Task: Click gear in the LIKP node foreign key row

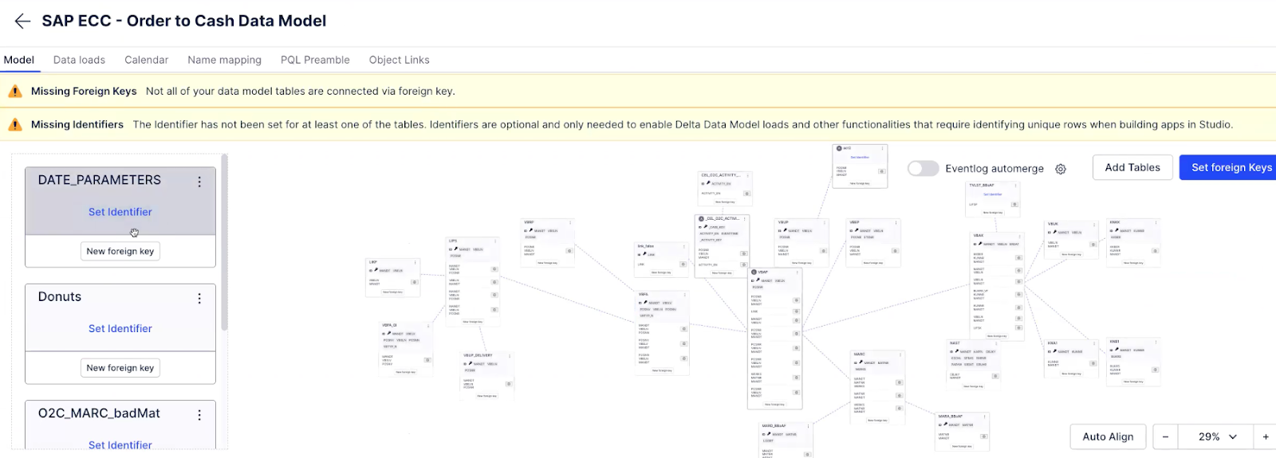Action: point(415,282)
